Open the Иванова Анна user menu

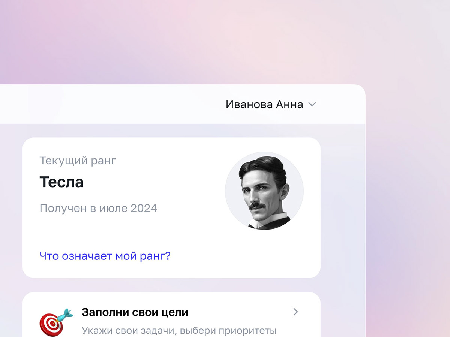(271, 104)
